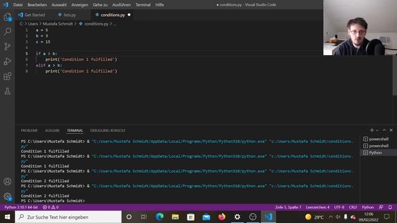Open notifications bell in status bar
Image resolution: width=397 pixels, height=223 pixels.
[390, 207]
